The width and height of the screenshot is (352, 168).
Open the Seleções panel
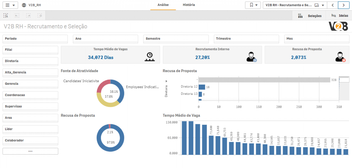310,15
